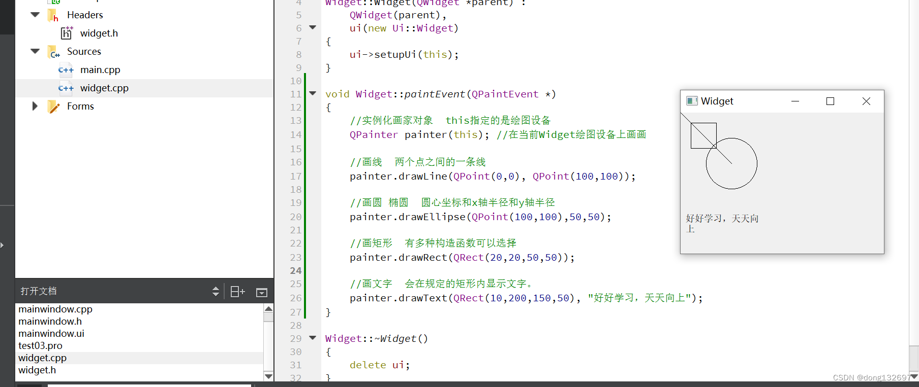Click the drawEllipse code on line 20
919x387 pixels.
(480, 217)
